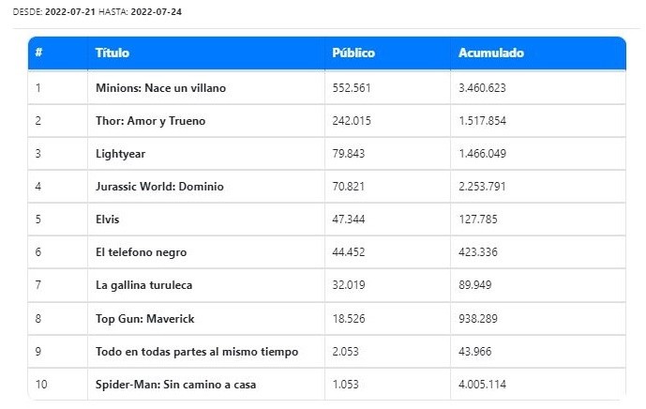Select the "Thor: Amor y Trueno" title
Image resolution: width=646 pixels, height=409 pixels.
coord(150,121)
